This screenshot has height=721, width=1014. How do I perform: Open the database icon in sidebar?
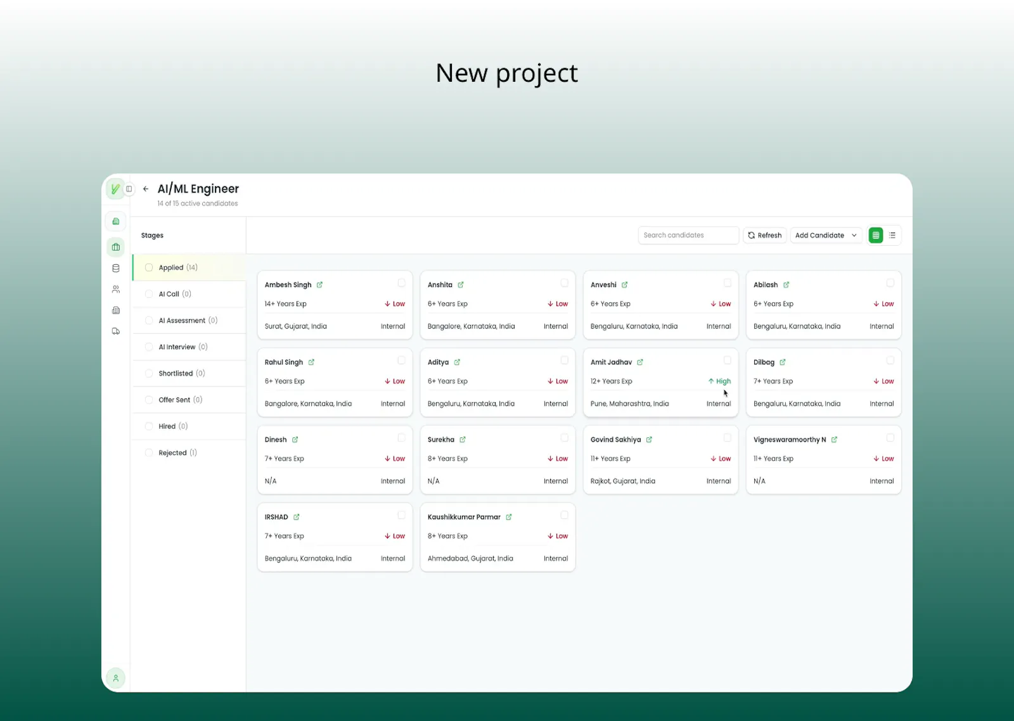point(116,268)
